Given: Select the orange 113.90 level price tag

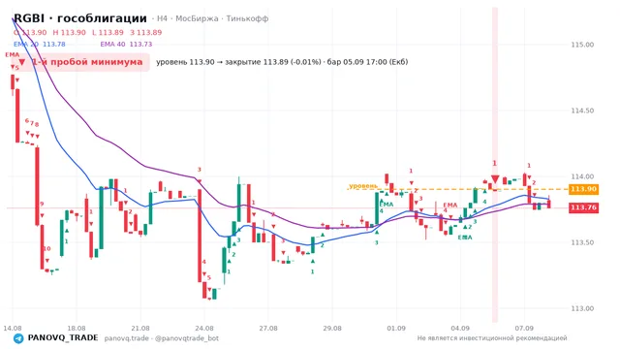Looking at the screenshot, I should coord(583,189).
